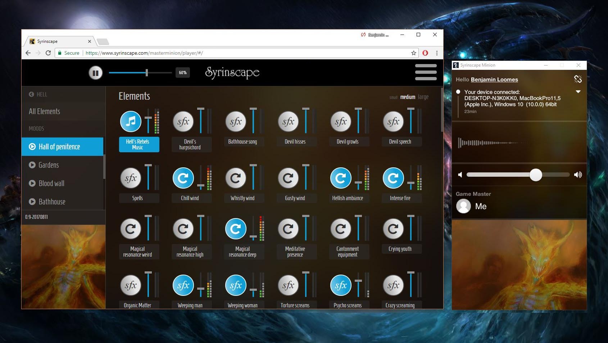608x343 pixels.
Task: Switch element size to small
Action: (393, 98)
